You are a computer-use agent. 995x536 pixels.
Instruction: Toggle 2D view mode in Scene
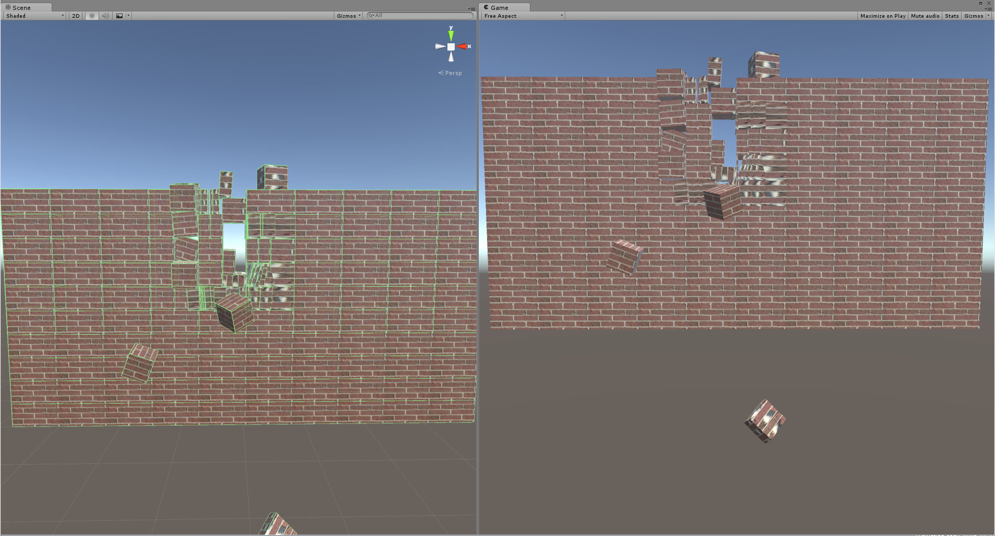tap(76, 16)
